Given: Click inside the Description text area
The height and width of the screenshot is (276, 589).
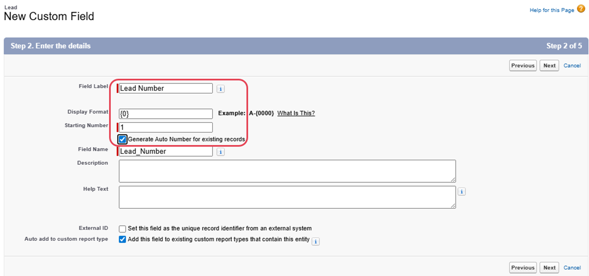Looking at the screenshot, I should (287, 171).
